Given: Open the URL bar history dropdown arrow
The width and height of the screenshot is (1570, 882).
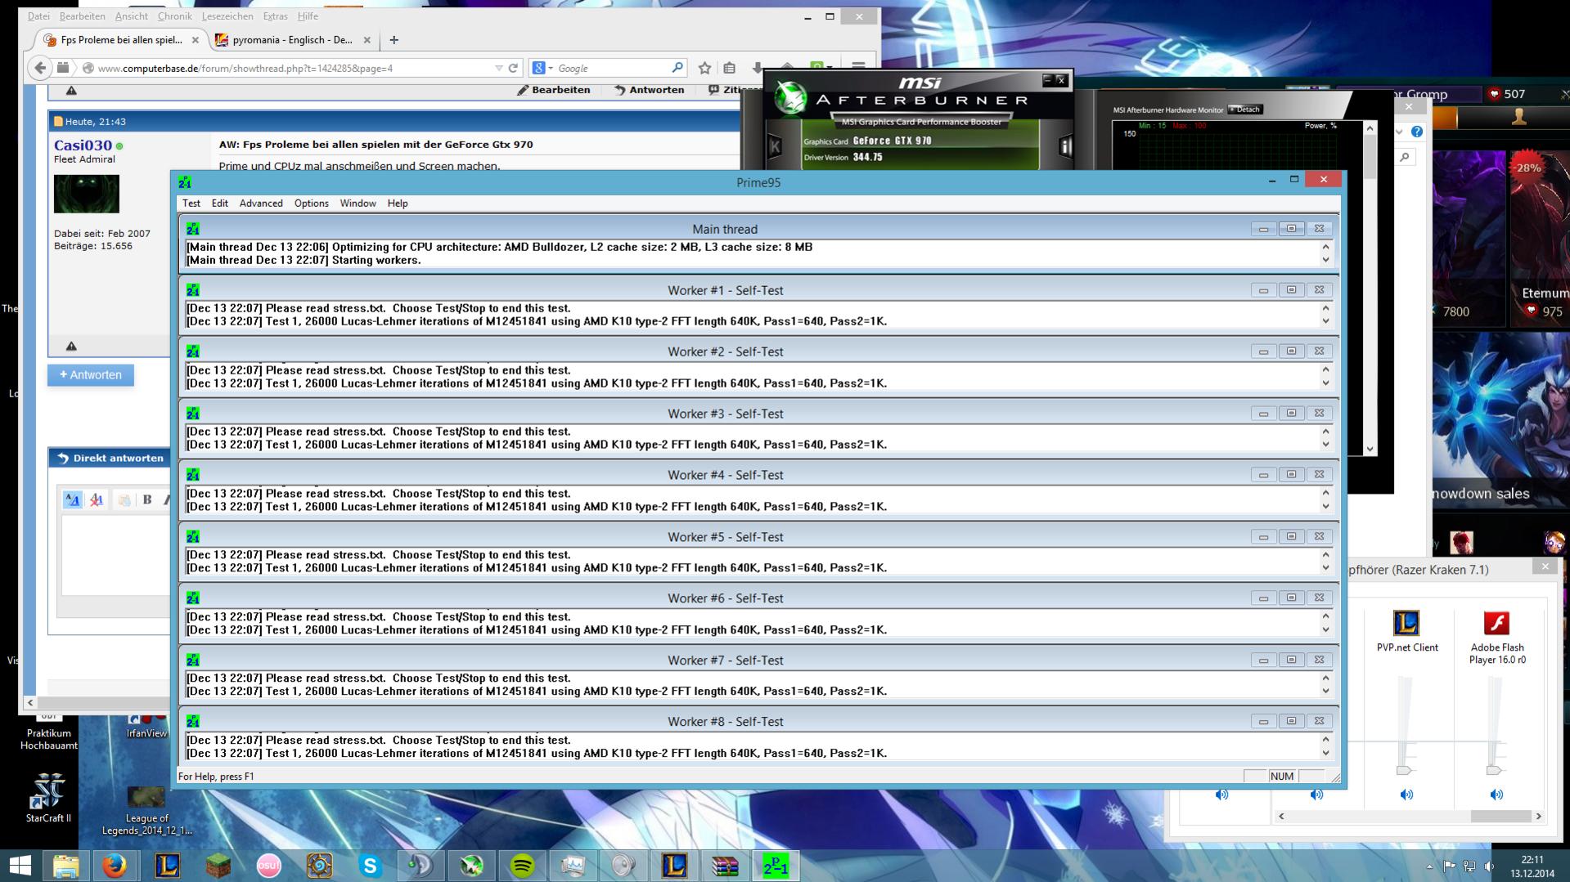Looking at the screenshot, I should tap(498, 68).
